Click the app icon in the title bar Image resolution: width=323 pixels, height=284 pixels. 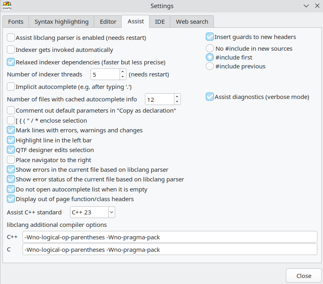pos(7,6)
